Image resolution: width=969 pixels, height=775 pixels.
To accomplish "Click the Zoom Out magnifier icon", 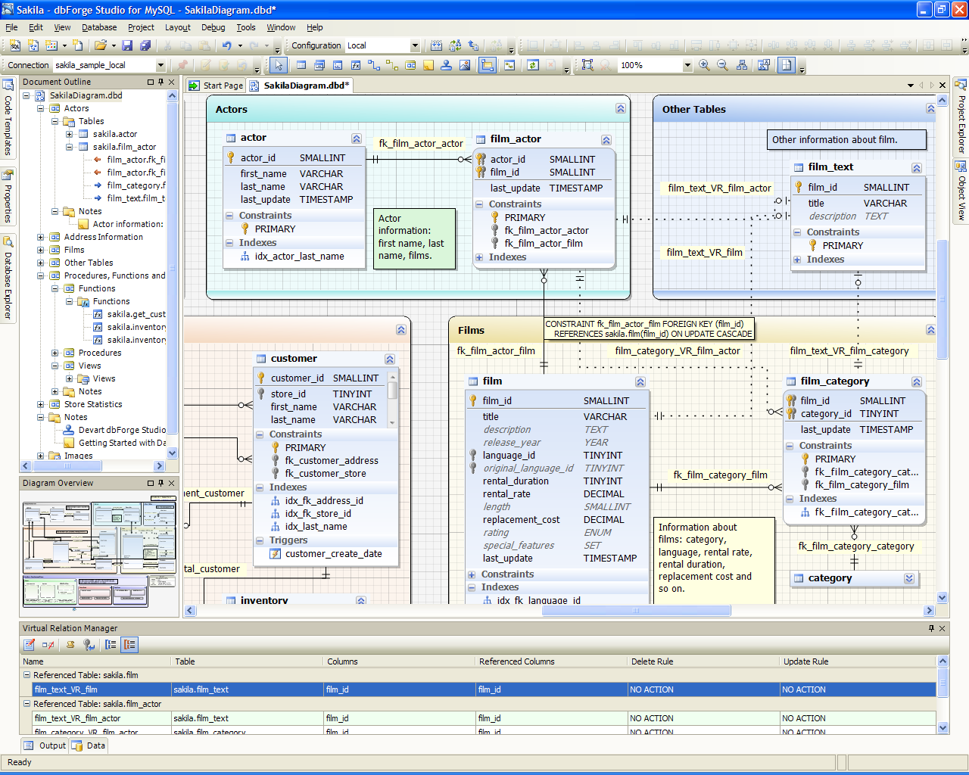I will point(722,65).
